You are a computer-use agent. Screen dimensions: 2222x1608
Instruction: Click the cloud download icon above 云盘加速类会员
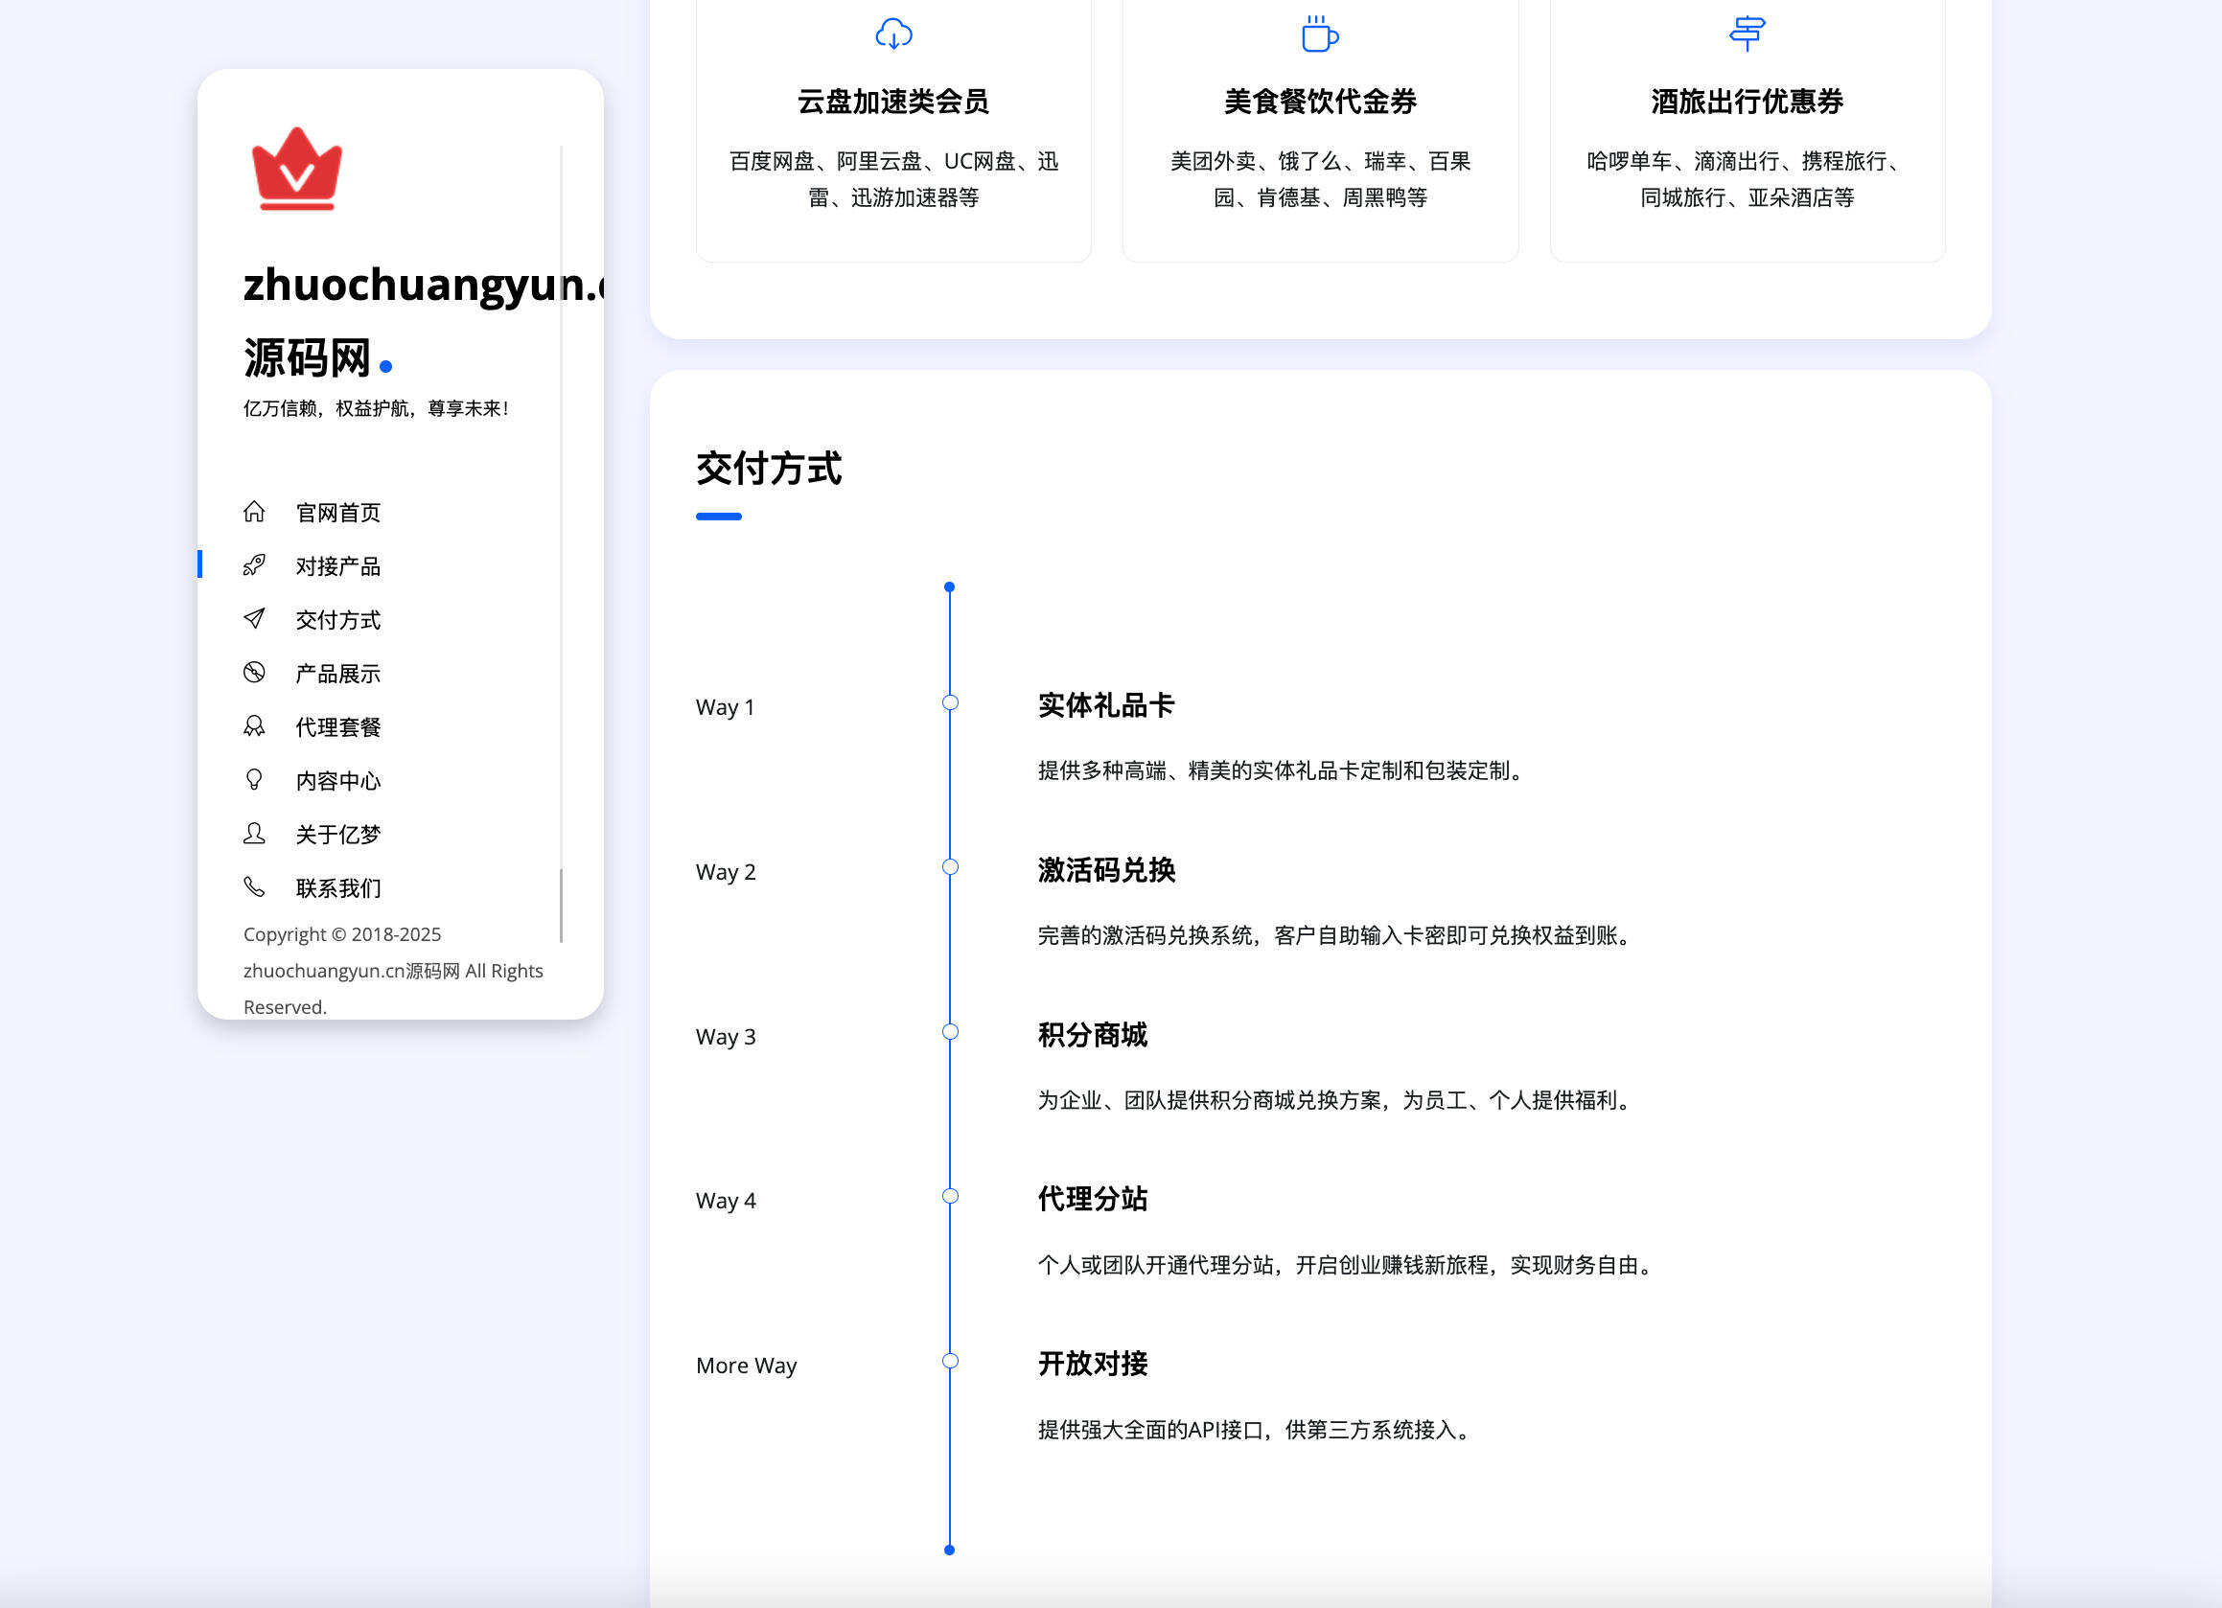point(892,33)
